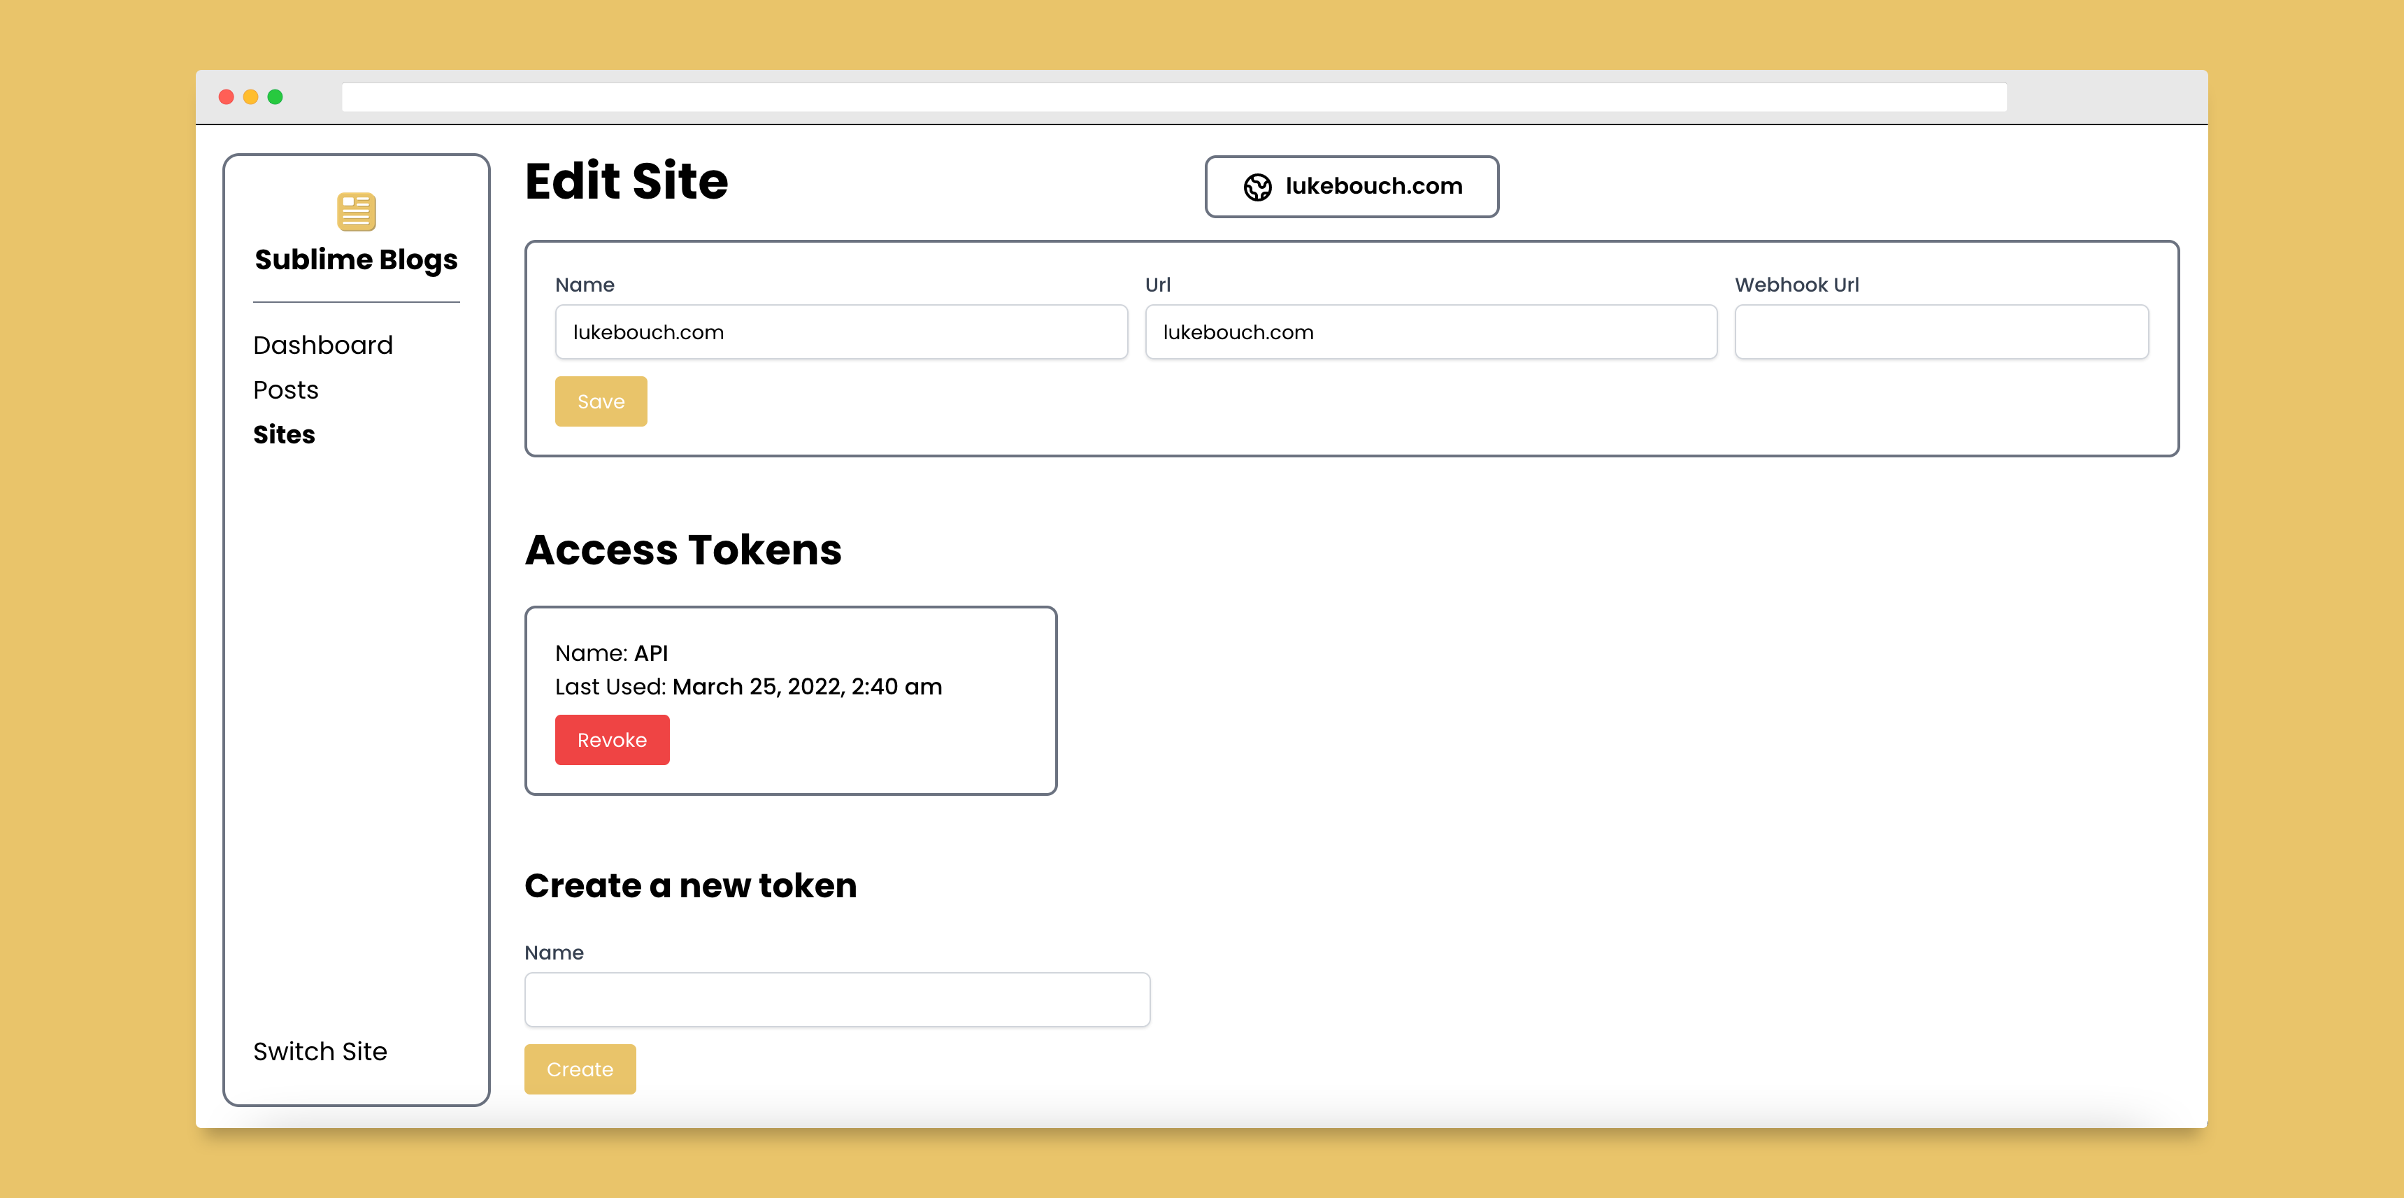
Task: Visit the lukebouch.com site button
Action: pos(1352,187)
